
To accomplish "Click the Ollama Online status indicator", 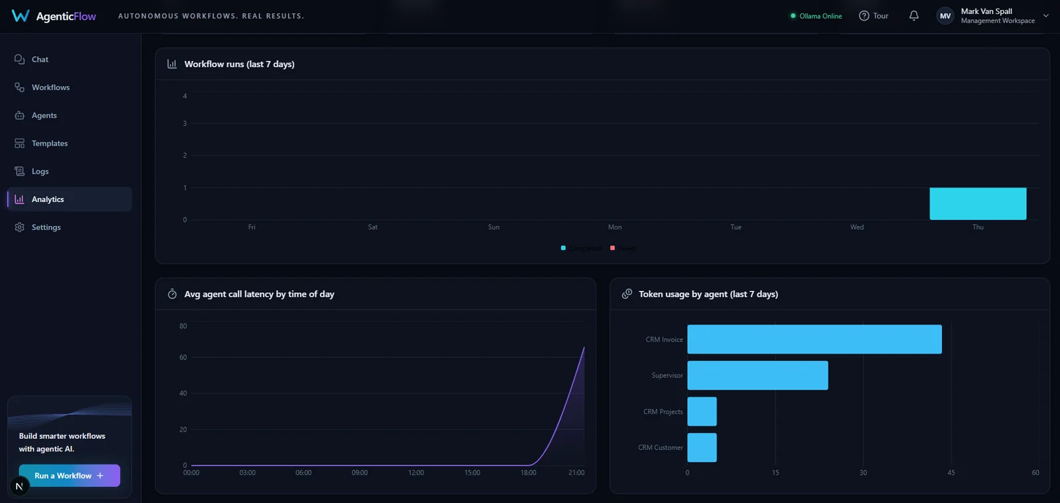I will pos(816,16).
